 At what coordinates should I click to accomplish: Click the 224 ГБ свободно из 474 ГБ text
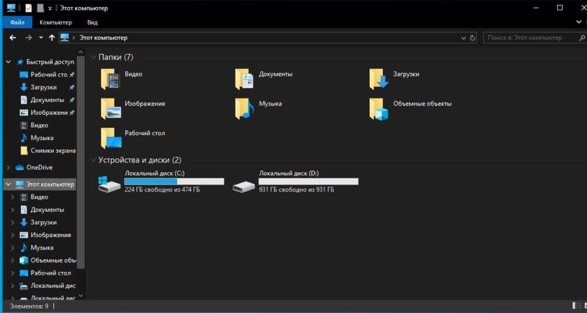point(162,189)
